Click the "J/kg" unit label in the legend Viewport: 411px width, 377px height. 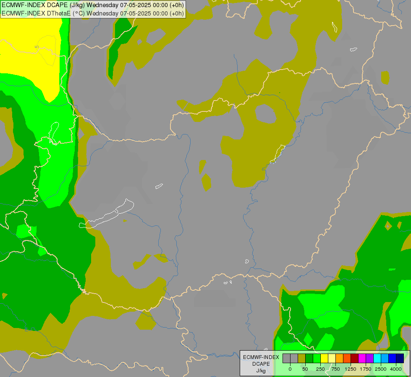coord(261,371)
